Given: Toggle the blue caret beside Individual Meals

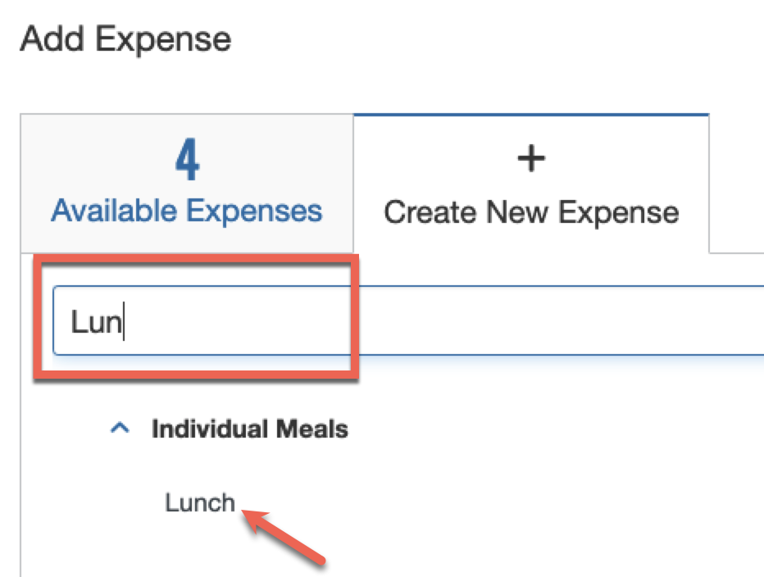Looking at the screenshot, I should 120,428.
